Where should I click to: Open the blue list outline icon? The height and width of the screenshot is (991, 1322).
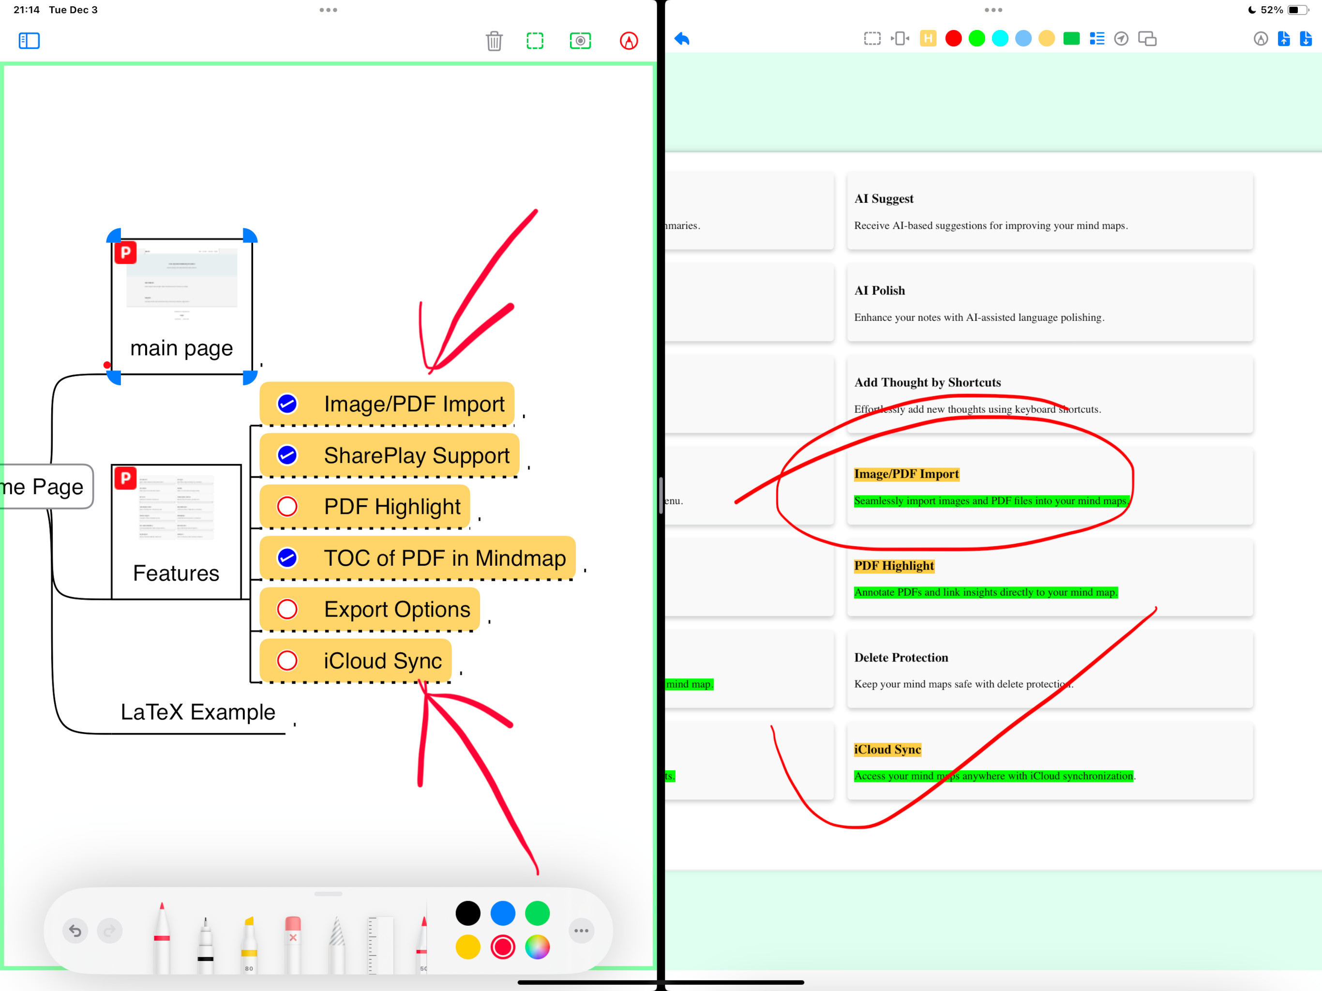pos(1097,39)
